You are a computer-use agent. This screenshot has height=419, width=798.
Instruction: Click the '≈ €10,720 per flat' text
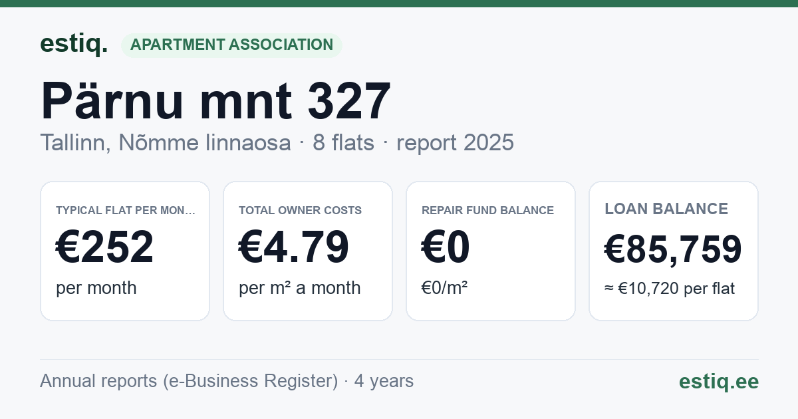670,289
